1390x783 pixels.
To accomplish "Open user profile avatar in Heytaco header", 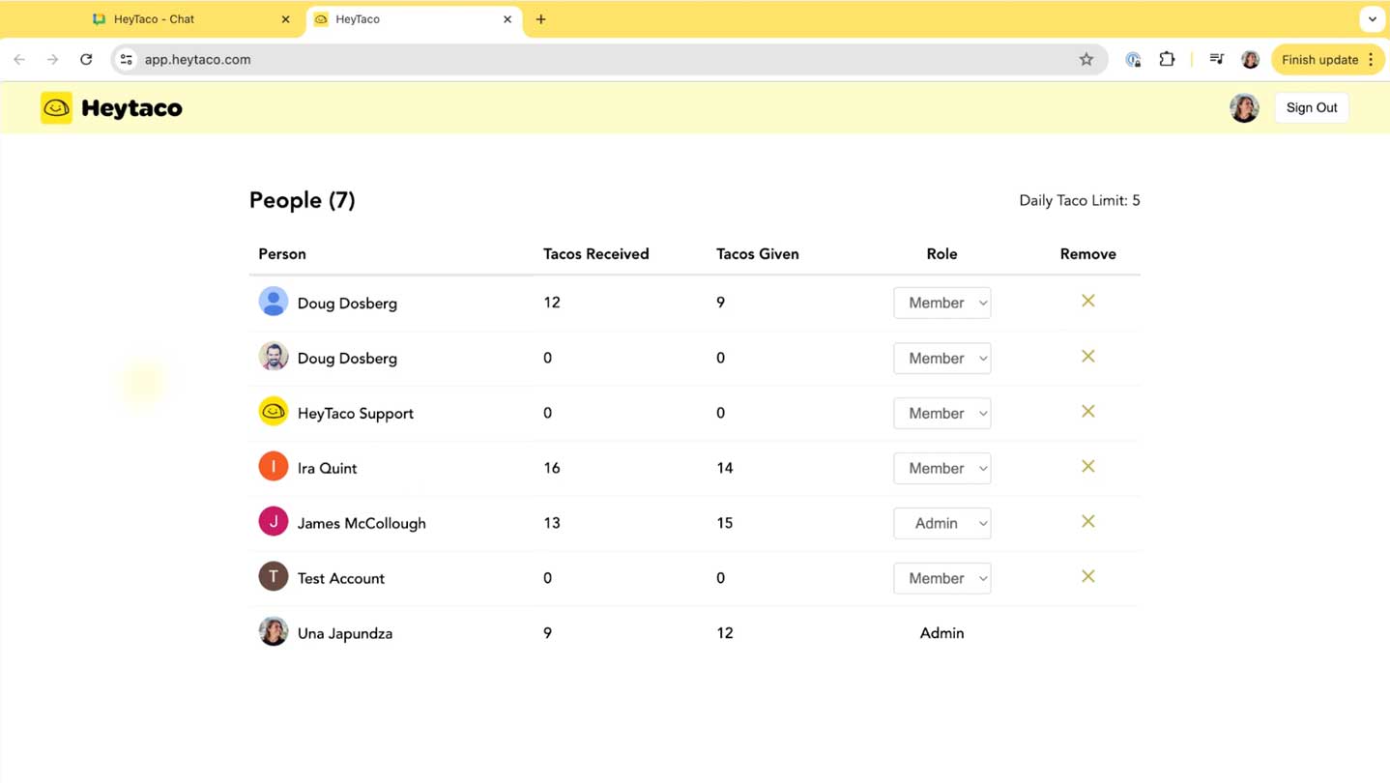I will 1244,107.
